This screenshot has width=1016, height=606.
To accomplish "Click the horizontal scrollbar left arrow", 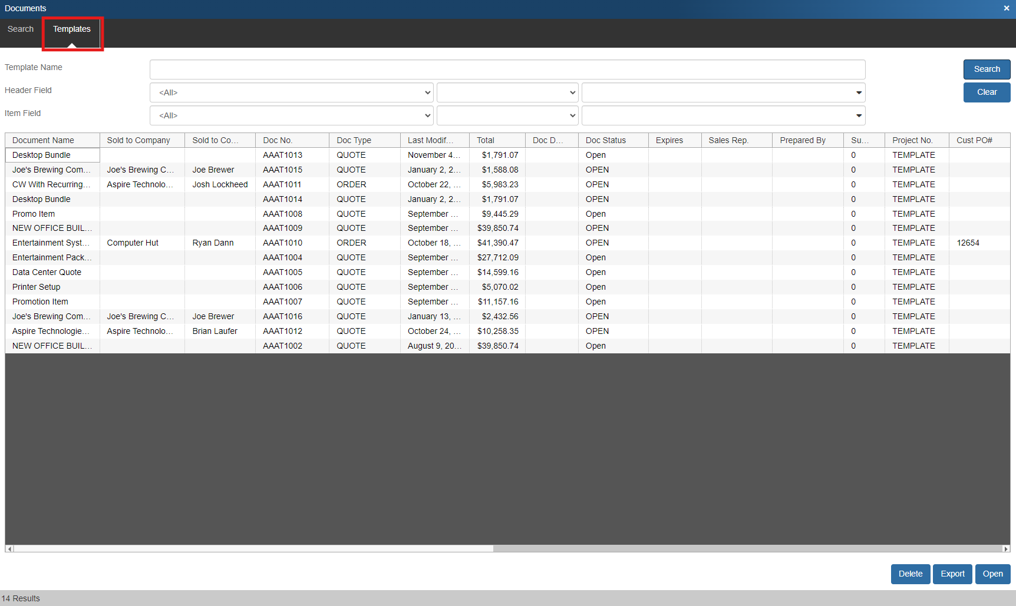I will tap(9, 549).
